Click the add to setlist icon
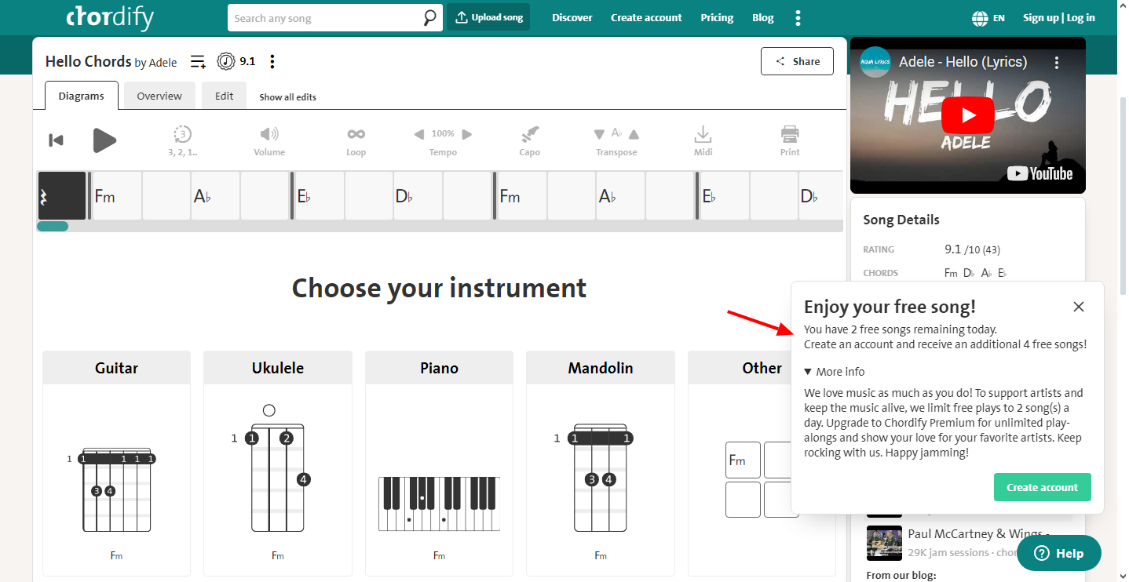Screen dimensions: 1129x582 [x=198, y=61]
